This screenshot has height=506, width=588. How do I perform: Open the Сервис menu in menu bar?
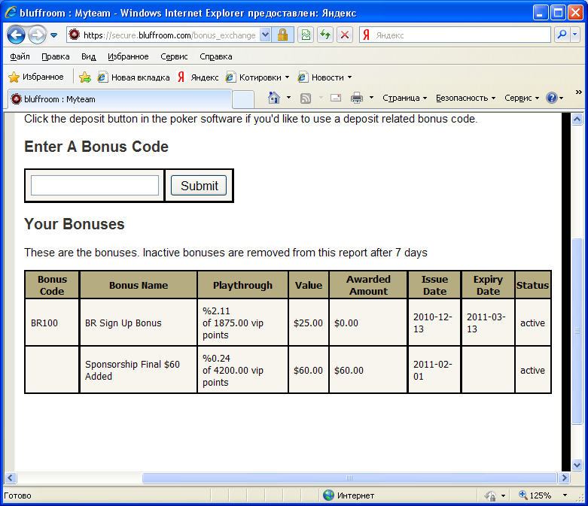pos(174,56)
